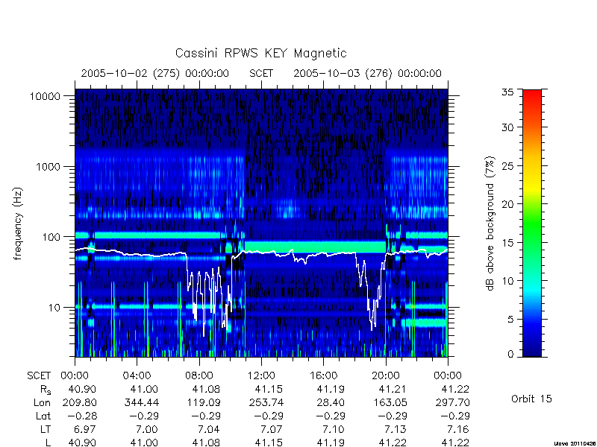Image resolution: width=597 pixels, height=447 pixels.
Task: Click the colorbar value 15
Action: point(507,243)
